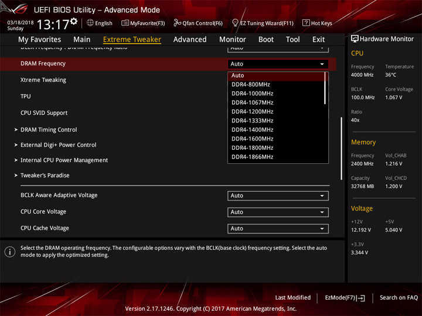
Task: Launch EZ Tuning Wizard lightbulb icon
Action: [x=235, y=23]
